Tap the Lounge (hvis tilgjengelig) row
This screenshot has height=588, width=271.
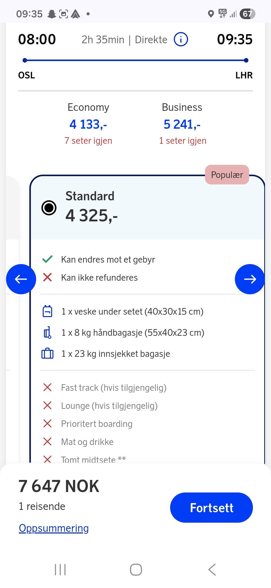tap(109, 406)
